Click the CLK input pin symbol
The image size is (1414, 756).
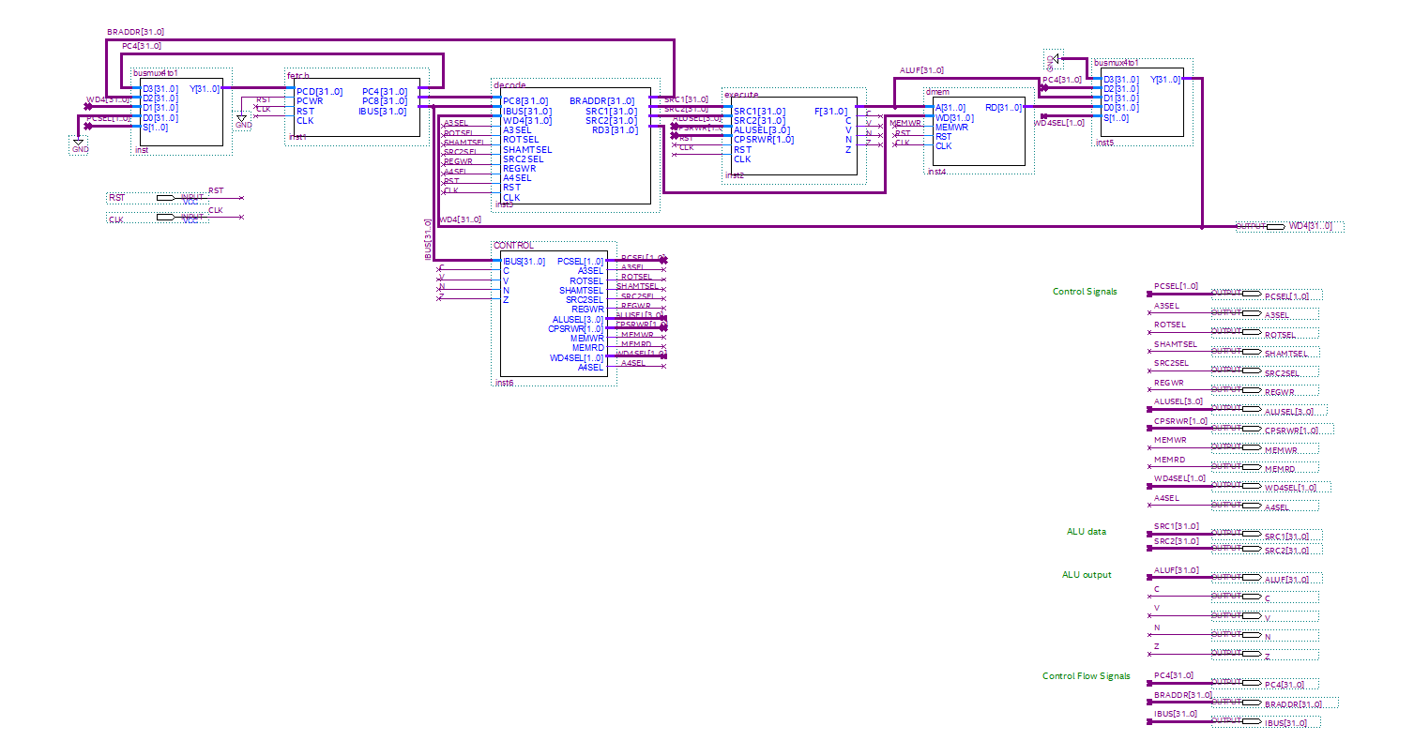tap(166, 218)
